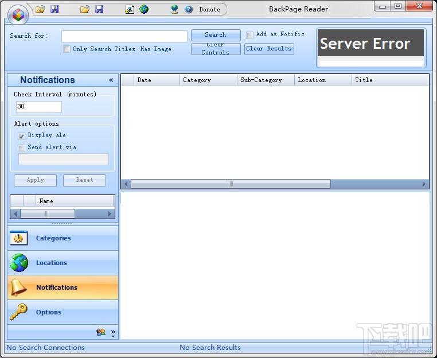437x358 pixels.
Task: Click the Has Image option label
Action: coord(156,49)
